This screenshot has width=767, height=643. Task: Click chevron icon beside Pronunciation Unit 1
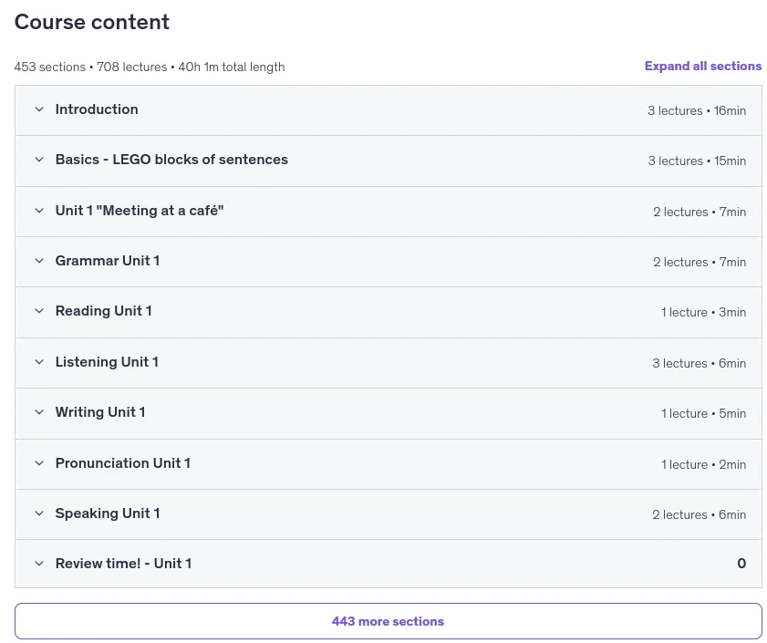tap(39, 463)
